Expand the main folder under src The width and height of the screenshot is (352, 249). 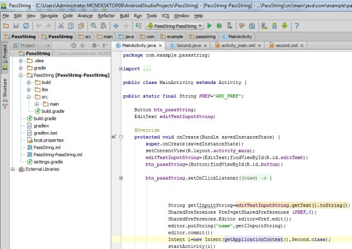36,104
